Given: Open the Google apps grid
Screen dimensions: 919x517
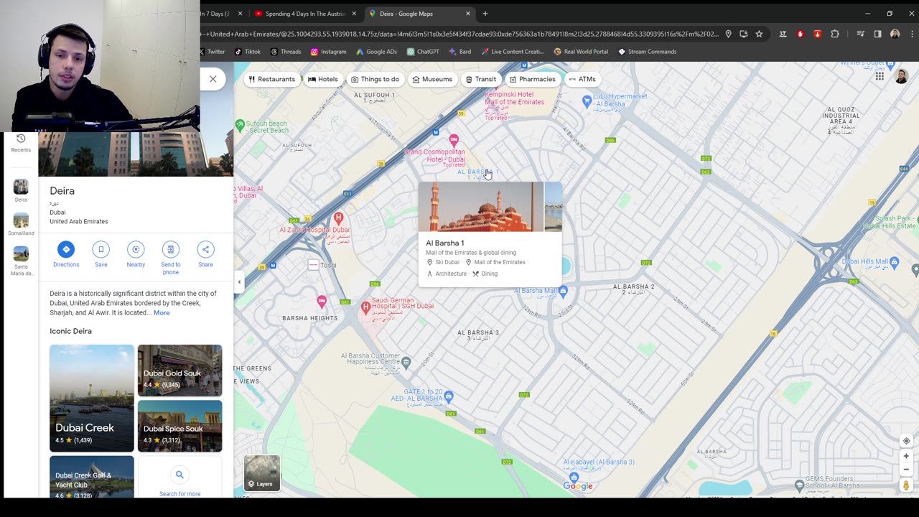Looking at the screenshot, I should [880, 77].
